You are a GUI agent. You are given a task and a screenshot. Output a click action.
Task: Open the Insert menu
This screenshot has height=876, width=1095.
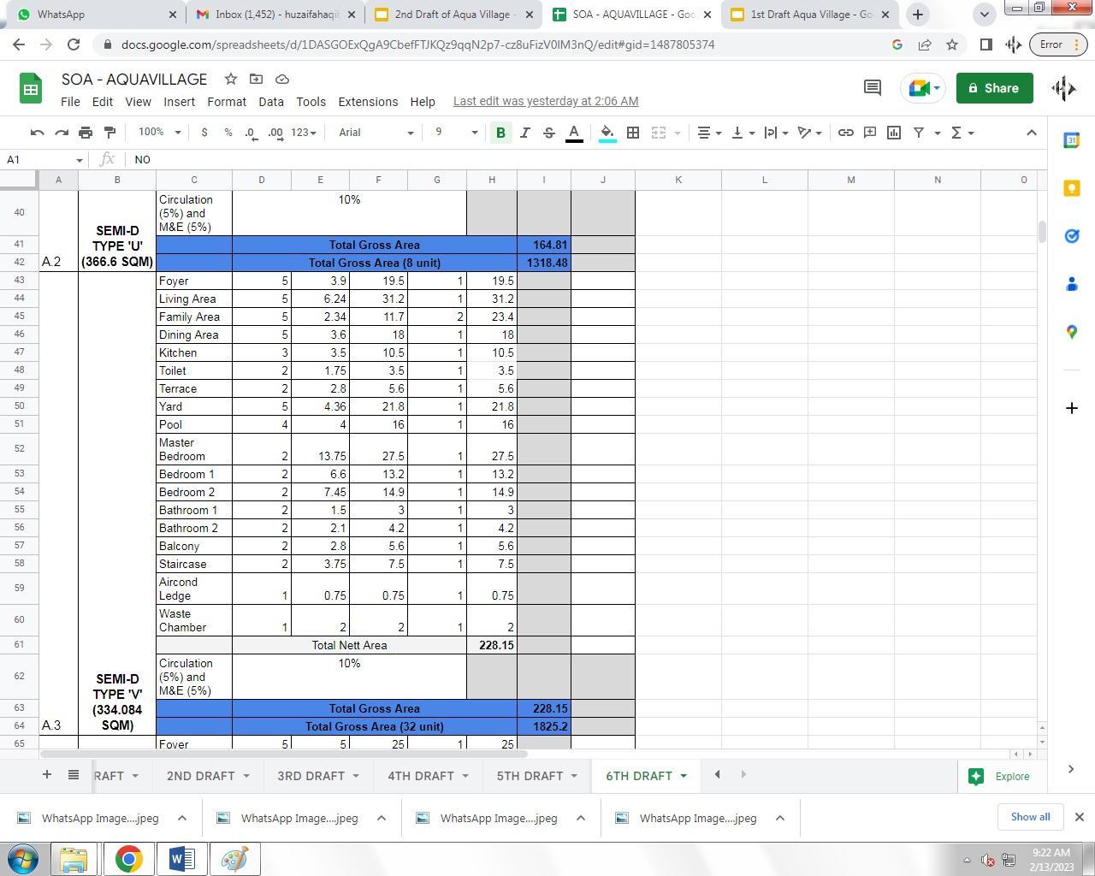point(179,101)
